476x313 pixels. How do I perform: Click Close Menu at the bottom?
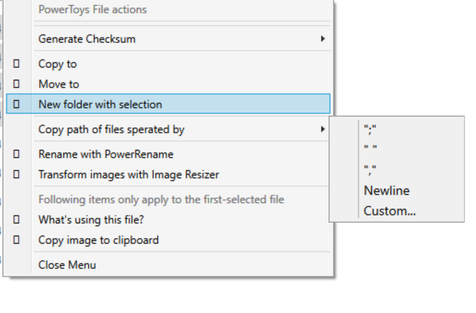pos(67,265)
